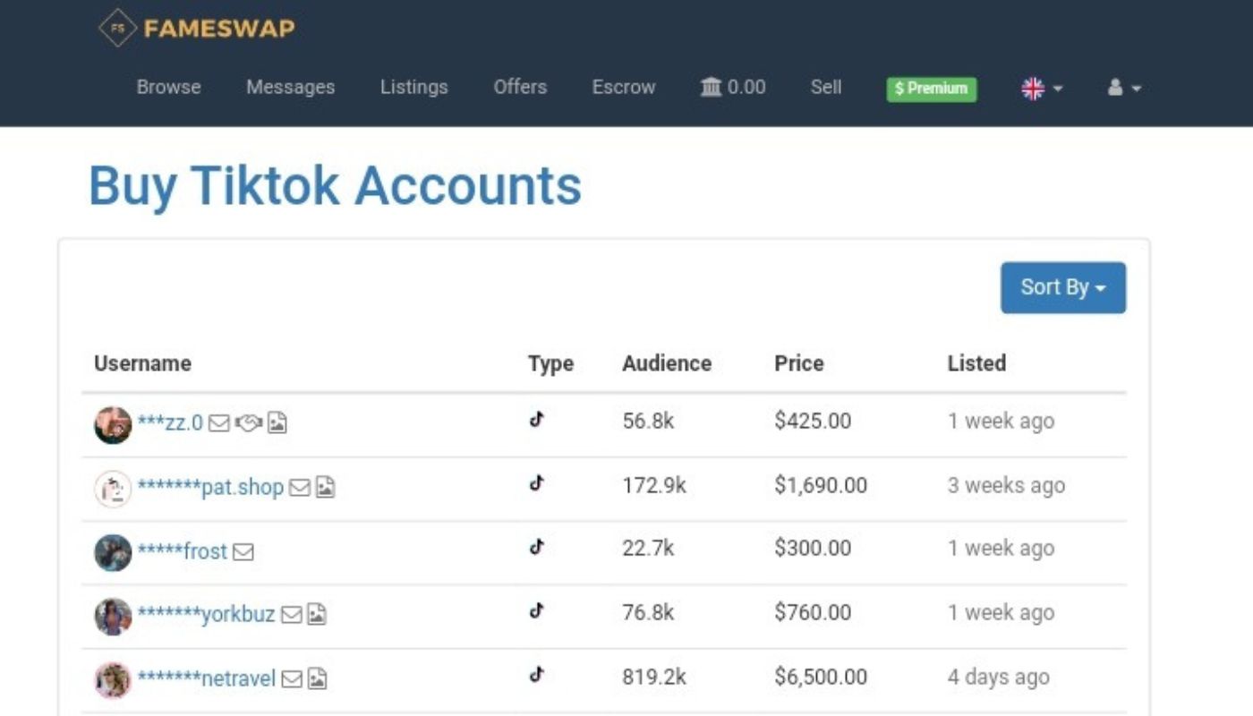The image size is (1253, 716).
Task: Click the image icon beside ***zz.0
Action: click(277, 423)
